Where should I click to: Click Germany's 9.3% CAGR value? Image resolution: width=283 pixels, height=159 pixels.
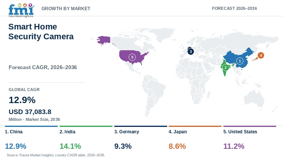point(123,146)
